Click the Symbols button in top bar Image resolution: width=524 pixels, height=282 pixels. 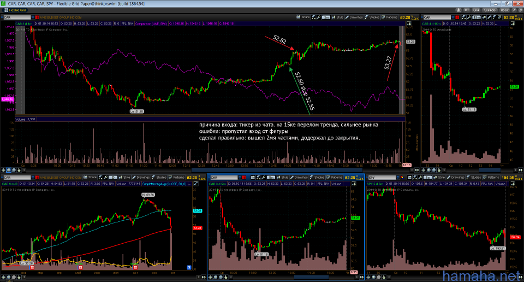(x=490, y=10)
